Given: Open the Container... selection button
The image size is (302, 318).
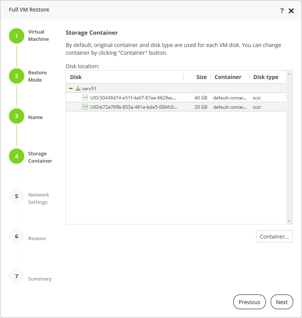Looking at the screenshot, I should pyautogui.click(x=274, y=237).
